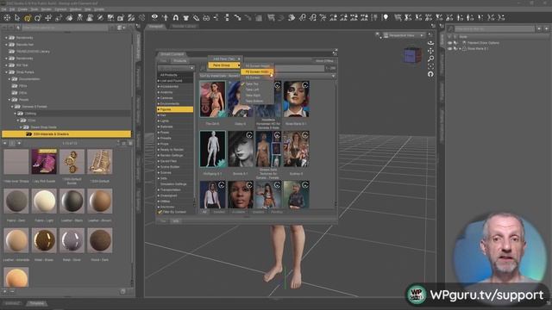Expand the Hair category in Smart Content

(x=159, y=115)
